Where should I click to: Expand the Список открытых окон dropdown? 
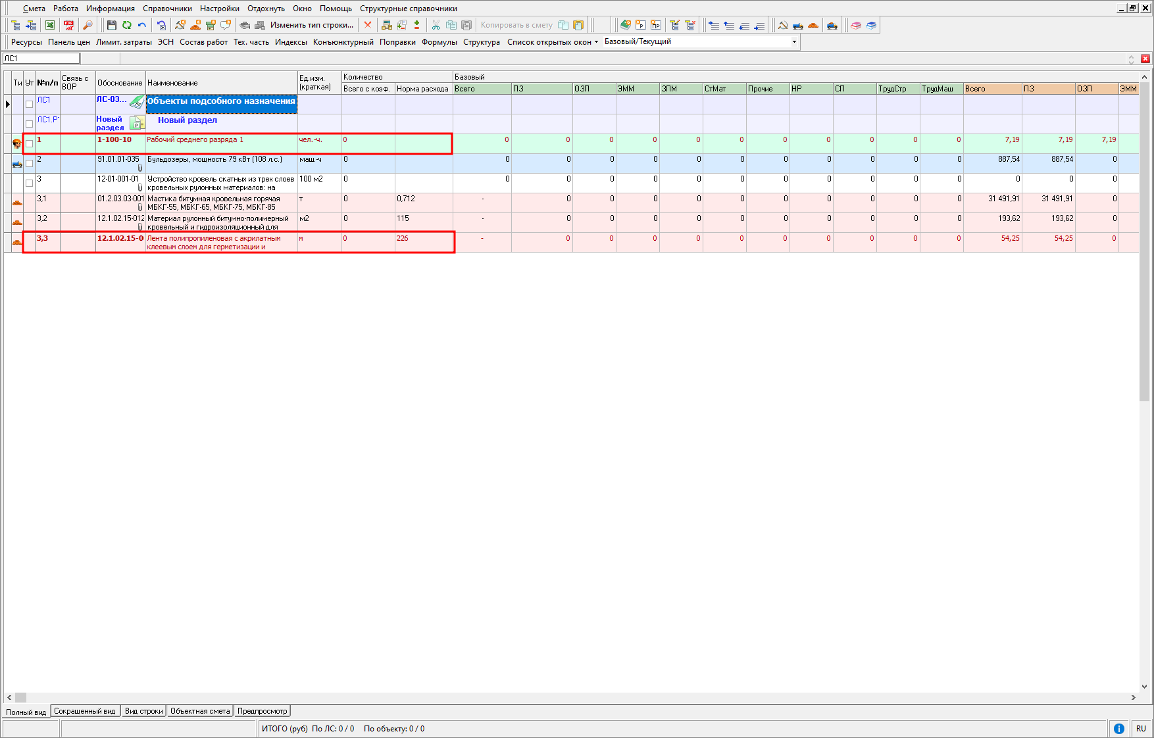pyautogui.click(x=553, y=42)
